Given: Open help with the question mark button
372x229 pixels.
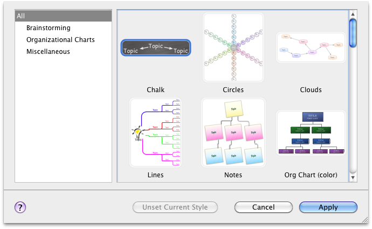Looking at the screenshot, I should (20, 207).
